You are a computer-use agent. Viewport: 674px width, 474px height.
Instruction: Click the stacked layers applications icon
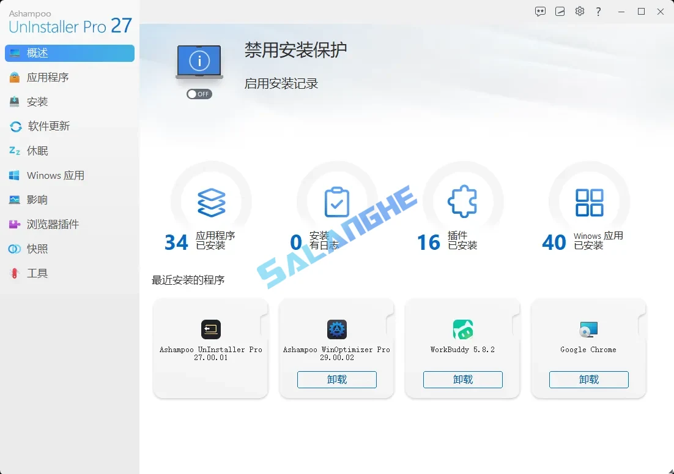pyautogui.click(x=211, y=202)
